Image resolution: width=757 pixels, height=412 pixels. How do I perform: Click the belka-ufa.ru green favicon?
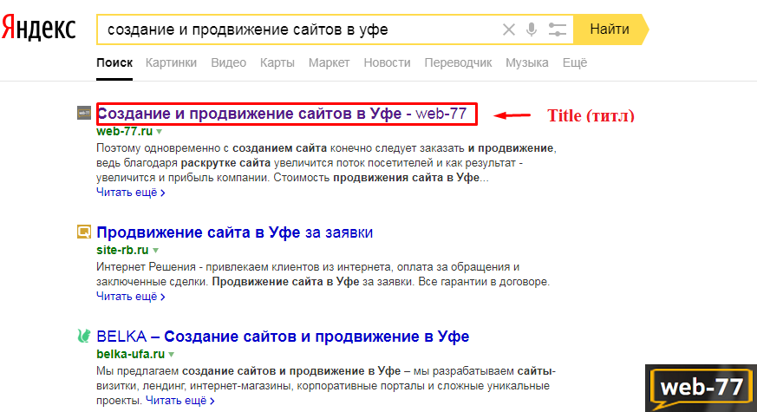84,336
